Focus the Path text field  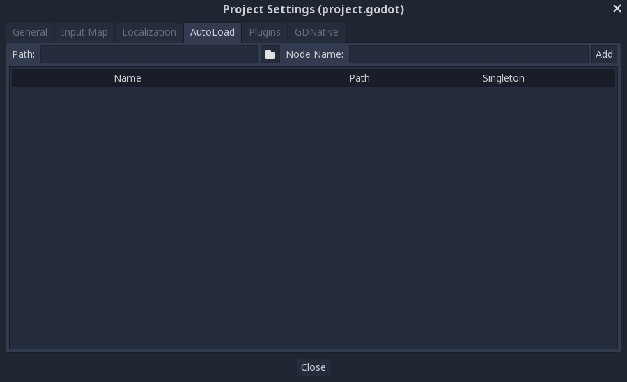(x=149, y=54)
